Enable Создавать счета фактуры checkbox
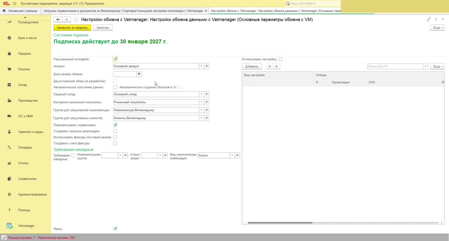The width and height of the screenshot is (449, 241). 115,144
